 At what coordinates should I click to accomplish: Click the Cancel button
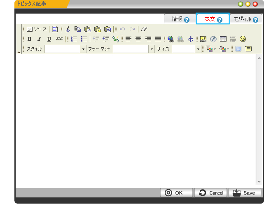tap(210, 192)
